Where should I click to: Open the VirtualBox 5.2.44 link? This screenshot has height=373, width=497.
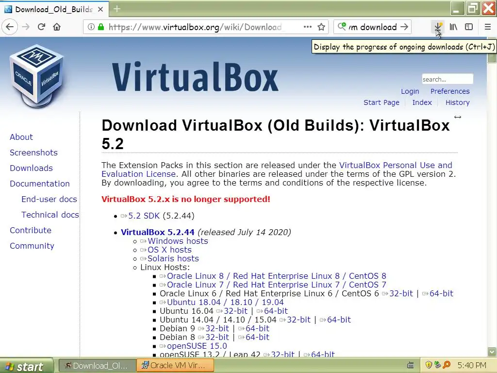point(158,232)
